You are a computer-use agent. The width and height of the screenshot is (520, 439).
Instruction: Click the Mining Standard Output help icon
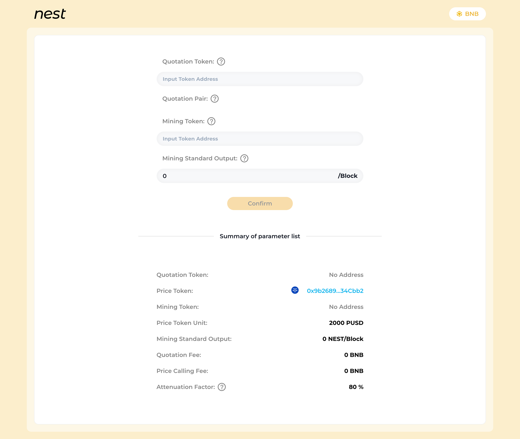(x=244, y=159)
